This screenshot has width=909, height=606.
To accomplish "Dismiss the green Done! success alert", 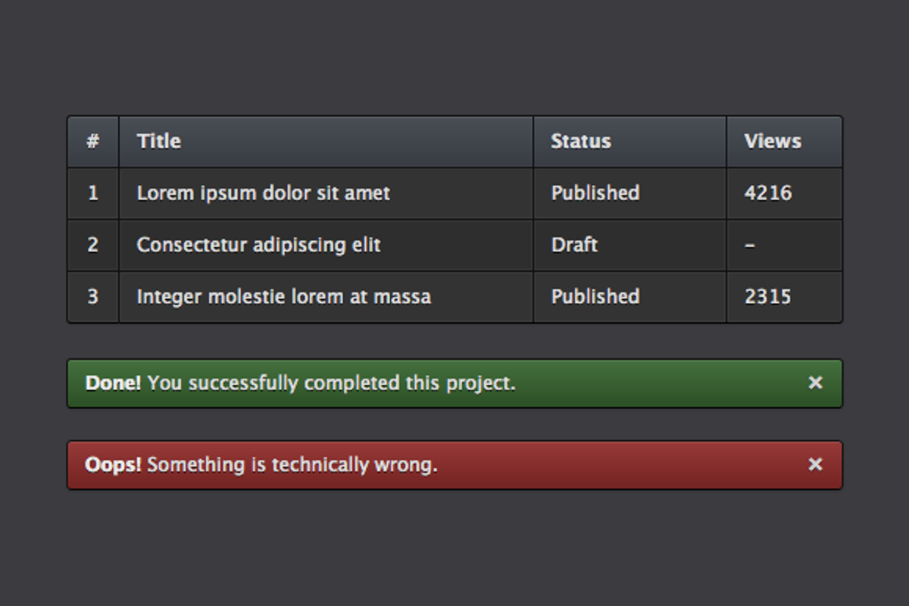I will (815, 383).
